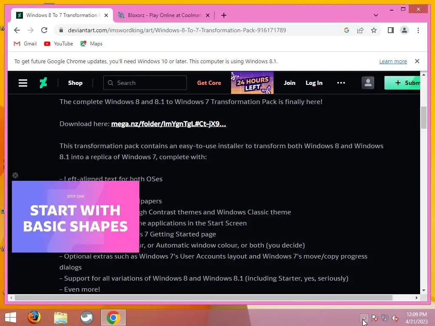Close the floating video ad overlay
The height and width of the screenshot is (326, 435).
point(15,175)
